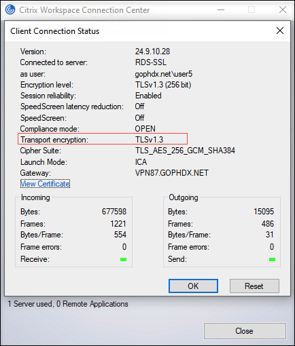Click the SpeedScreen latency reduction label
295x346 pixels.
(x=72, y=107)
